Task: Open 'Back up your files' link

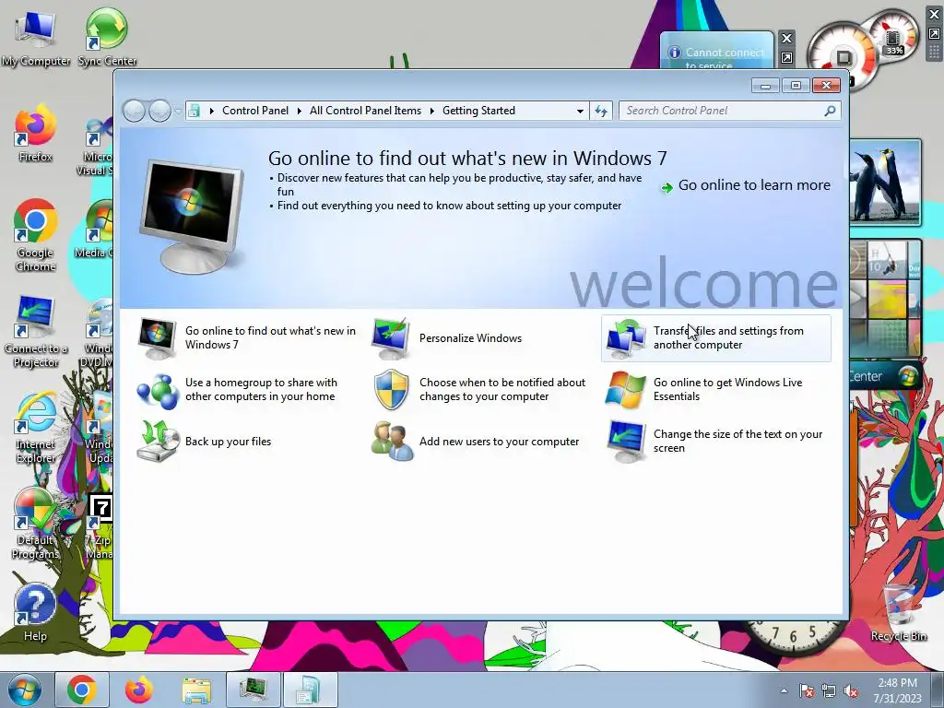Action: (229, 442)
